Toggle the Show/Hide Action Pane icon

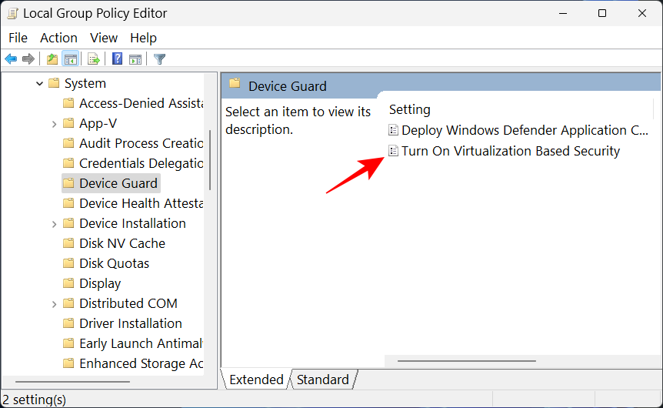[135, 59]
